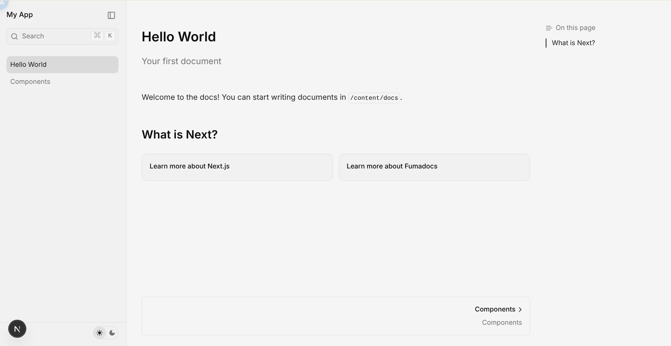The image size is (671, 346).
Task: Open Components page from the sidebar
Action: [x=30, y=82]
